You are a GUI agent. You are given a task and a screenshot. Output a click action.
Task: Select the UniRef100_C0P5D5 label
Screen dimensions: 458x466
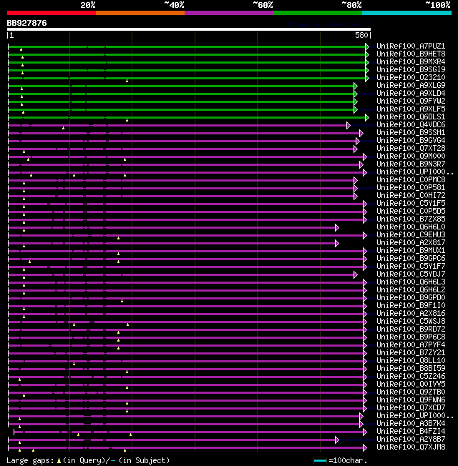(411, 212)
